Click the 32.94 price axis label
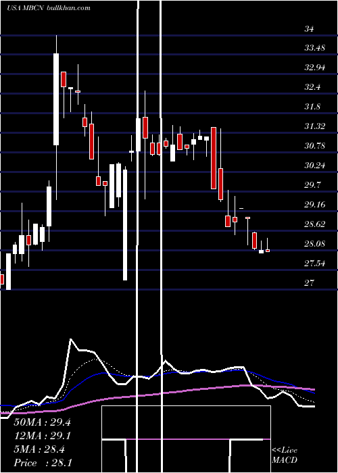338x473 pixels. (315, 68)
